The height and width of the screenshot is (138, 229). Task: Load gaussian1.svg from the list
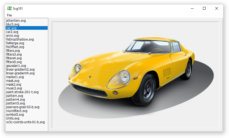tap(16, 66)
